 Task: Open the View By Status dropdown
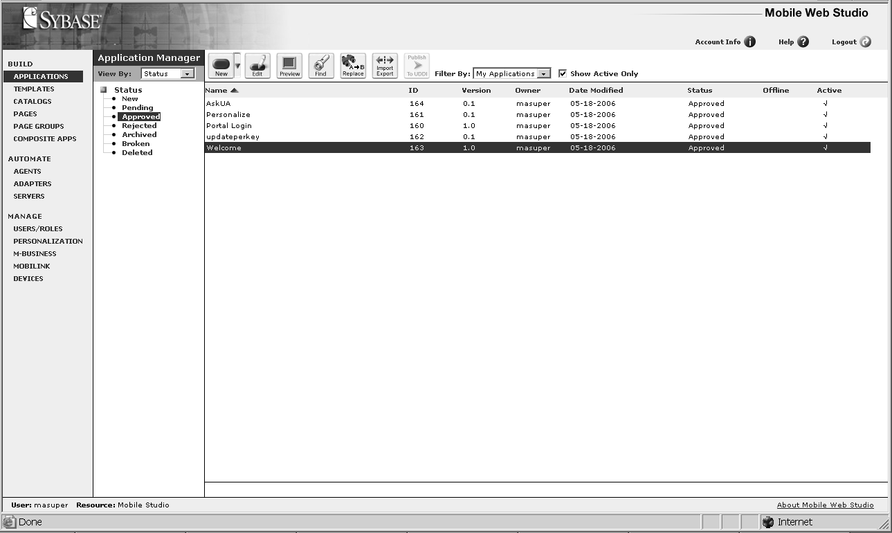point(188,73)
